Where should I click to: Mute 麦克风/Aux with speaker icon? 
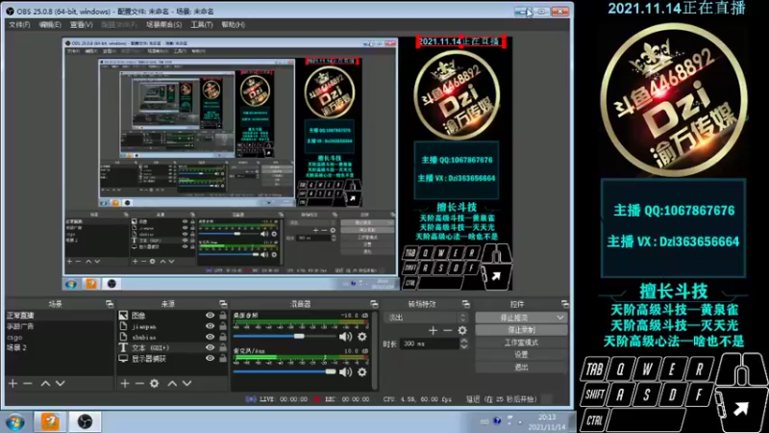point(346,372)
